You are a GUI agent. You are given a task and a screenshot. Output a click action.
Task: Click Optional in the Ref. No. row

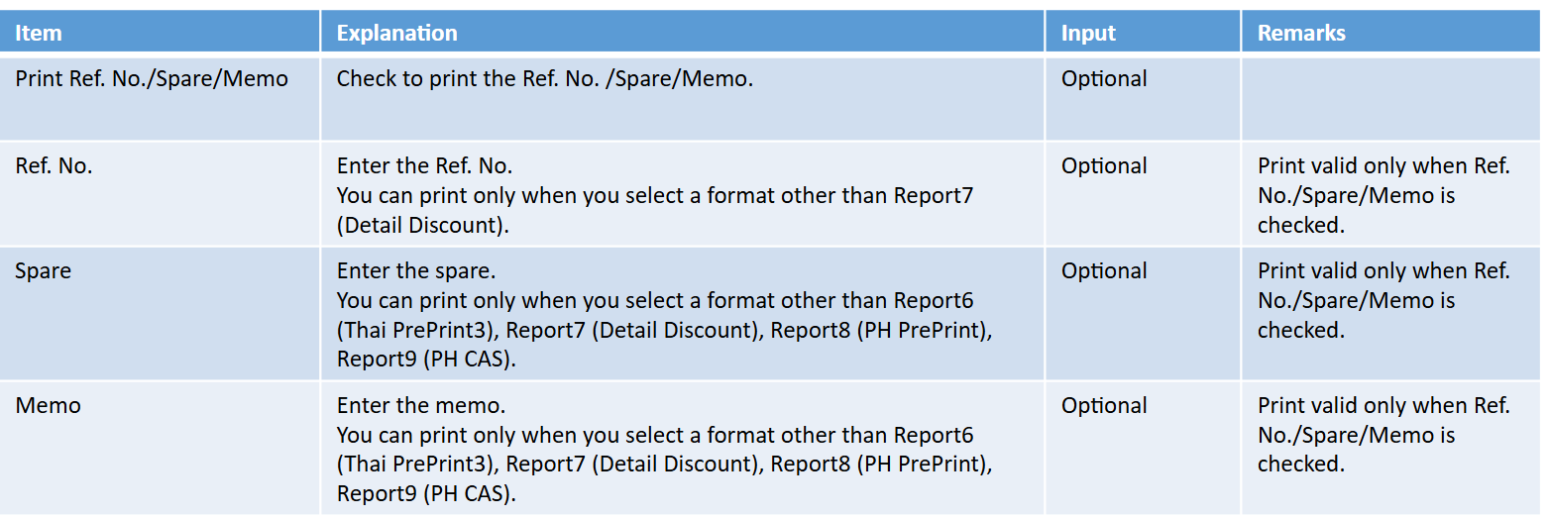[x=1104, y=166]
